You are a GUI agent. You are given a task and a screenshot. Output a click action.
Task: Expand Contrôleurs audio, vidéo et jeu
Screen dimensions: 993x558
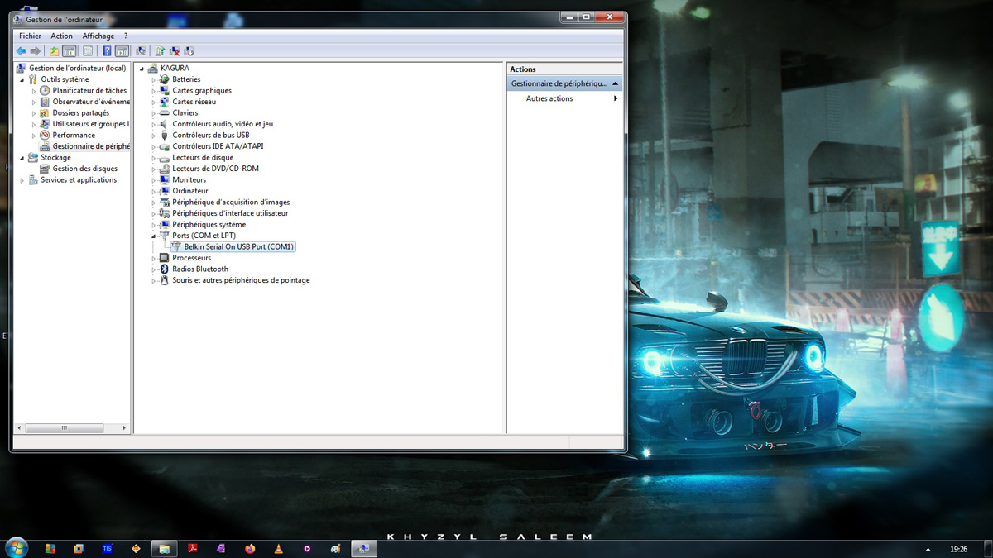[154, 124]
